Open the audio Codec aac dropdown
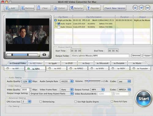153x116 pixels. [x=124, y=81]
